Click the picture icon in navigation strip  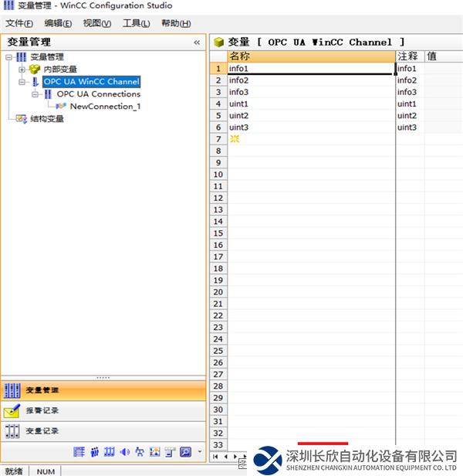point(155,452)
